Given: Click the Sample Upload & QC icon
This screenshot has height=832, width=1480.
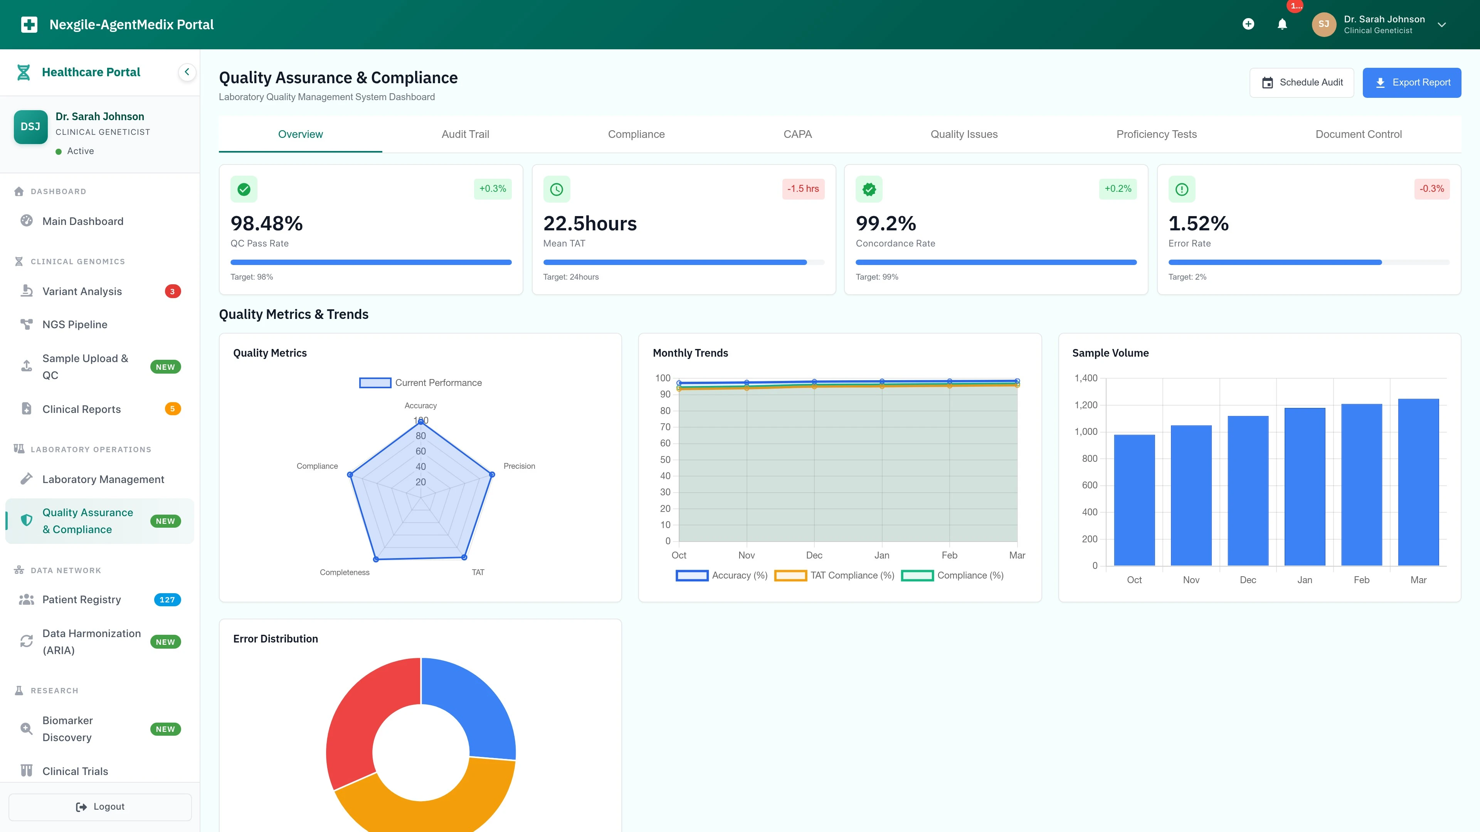Looking at the screenshot, I should click(27, 366).
